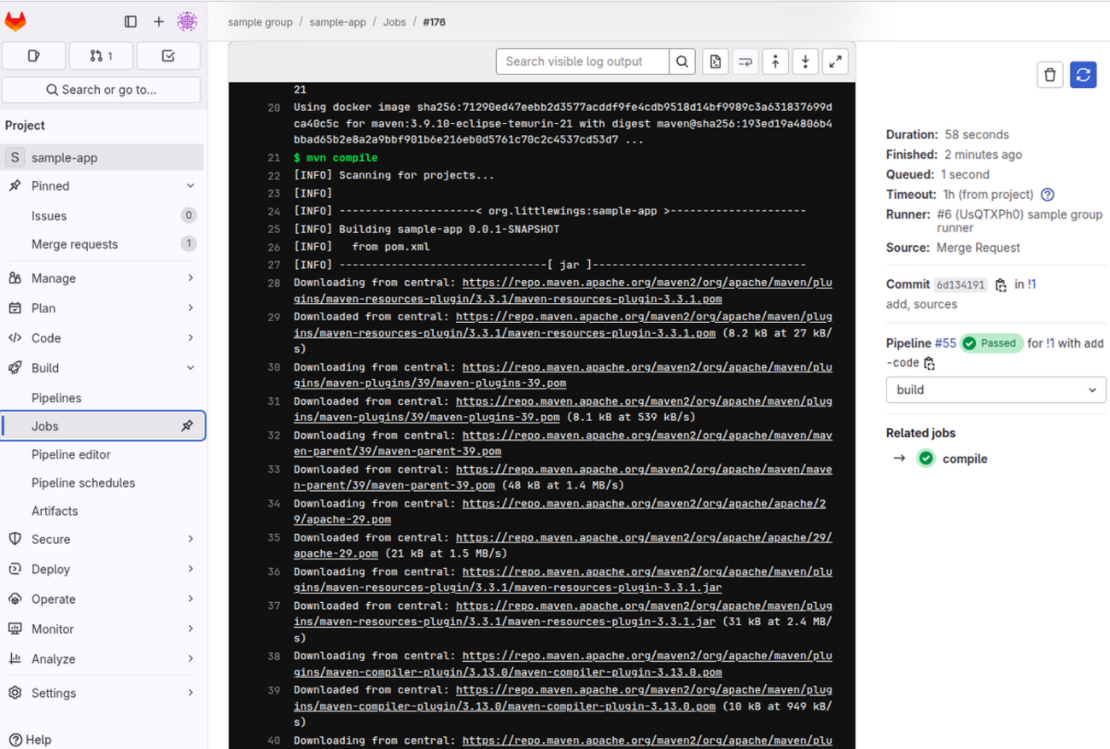Go to Artifacts in the Build menu
1110x749 pixels.
[x=55, y=511]
